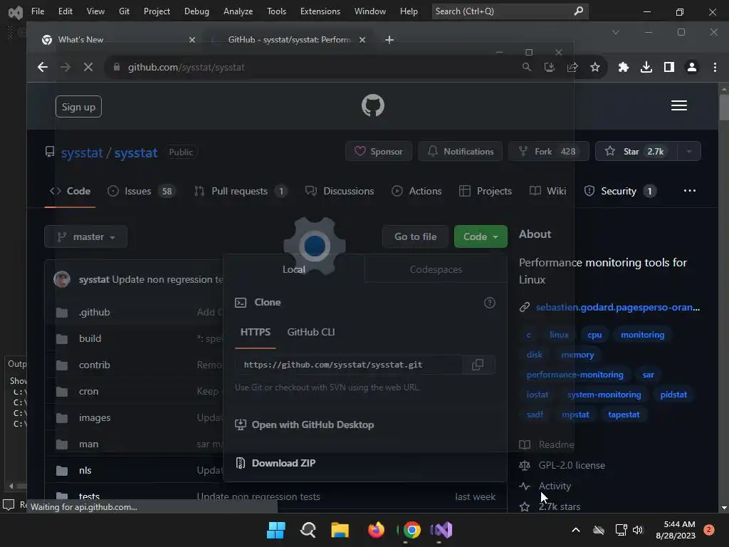The height and width of the screenshot is (547, 729).
Task: Fork the sysstat repository
Action: (548, 151)
